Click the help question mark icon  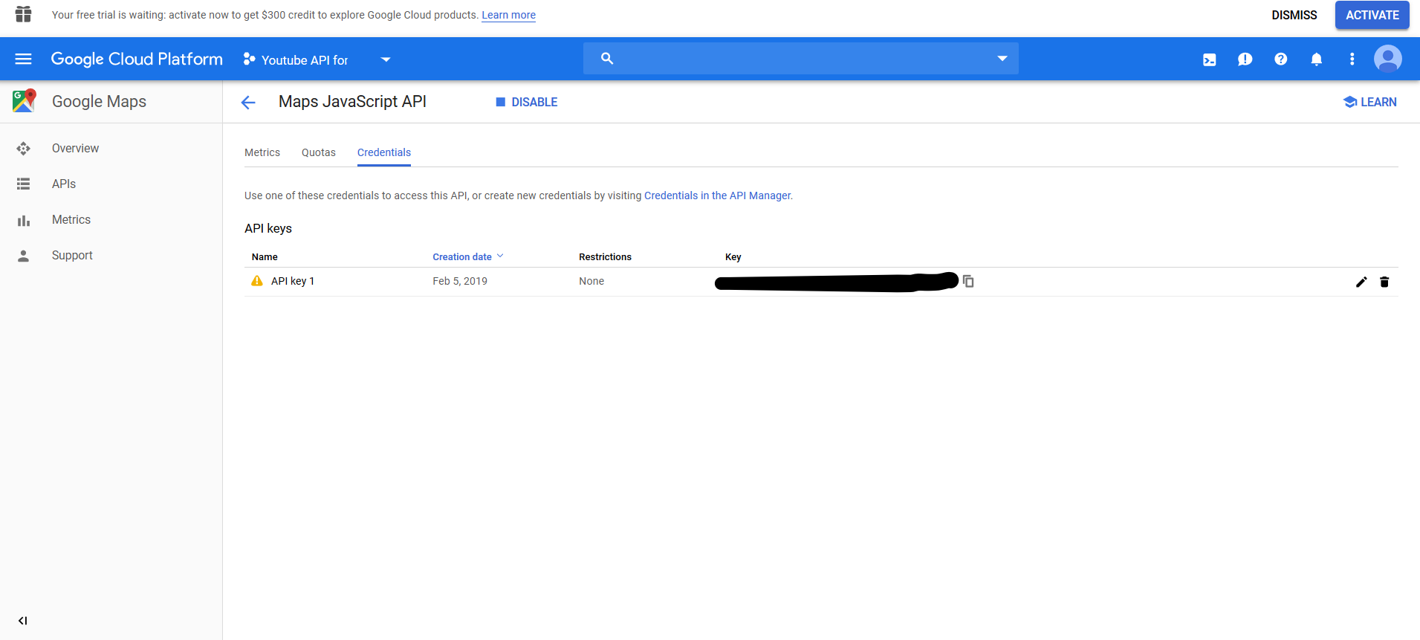click(x=1280, y=59)
